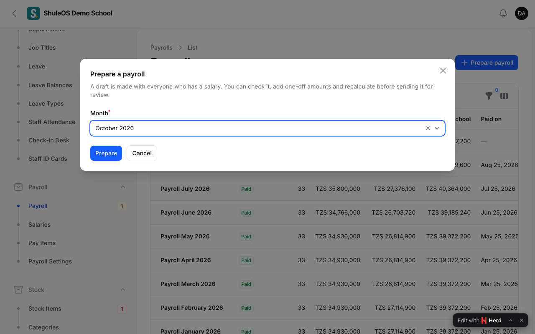This screenshot has width=535, height=334.
Task: Open Categories in sidebar
Action: [43, 327]
